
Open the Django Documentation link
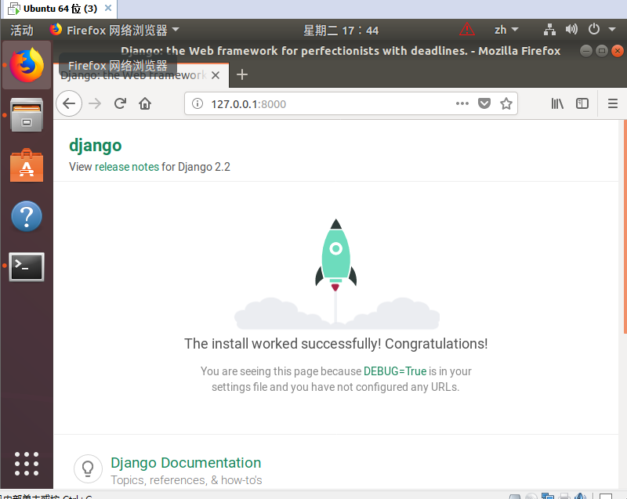[x=186, y=463]
